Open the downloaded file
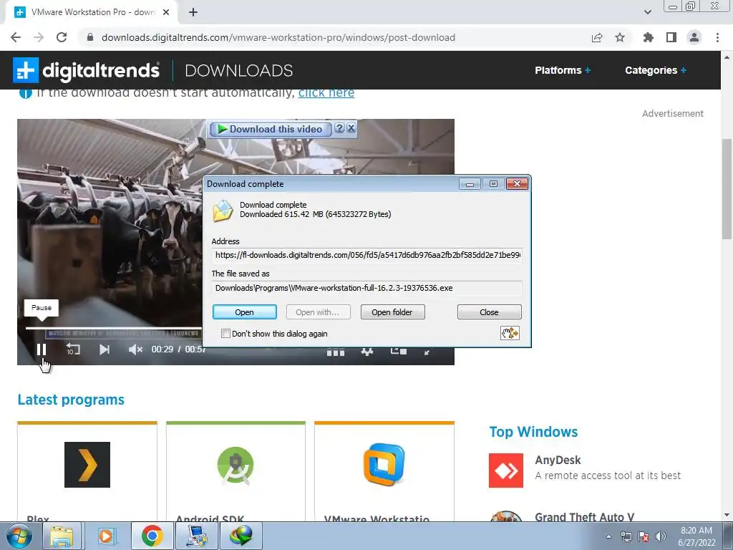The image size is (733, 550). click(x=245, y=312)
